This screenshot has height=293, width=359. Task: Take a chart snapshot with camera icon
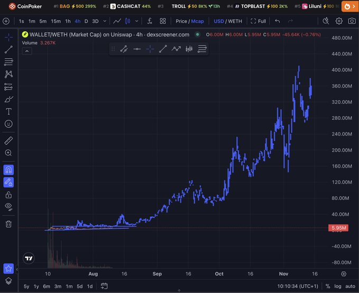tap(352, 21)
